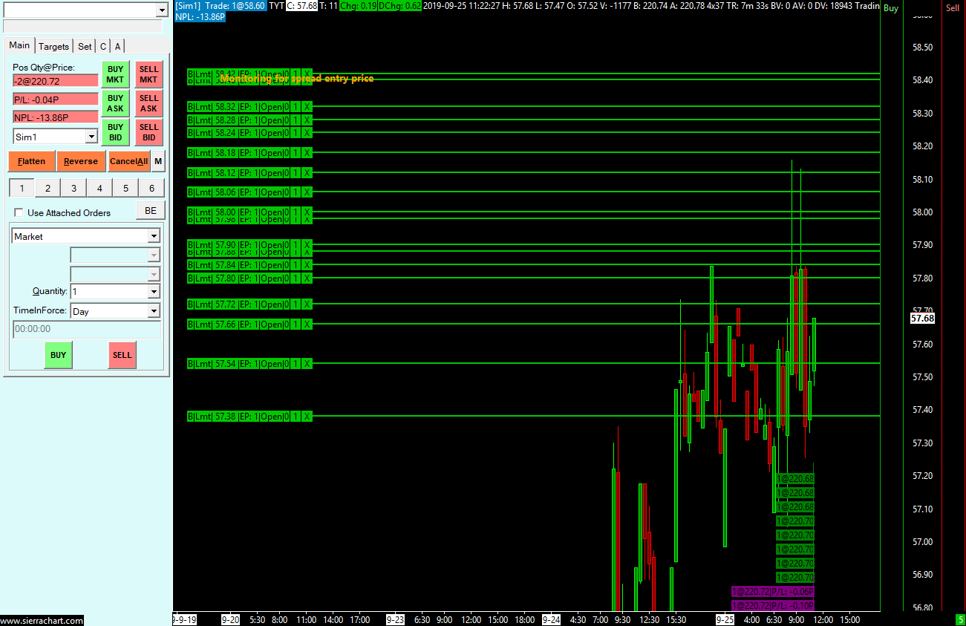Viewport: 966px width, 626px height.
Task: Switch to the Main tab
Action: [x=19, y=45]
